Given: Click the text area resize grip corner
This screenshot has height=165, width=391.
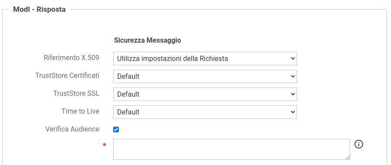Looking at the screenshot, I should (x=348, y=158).
